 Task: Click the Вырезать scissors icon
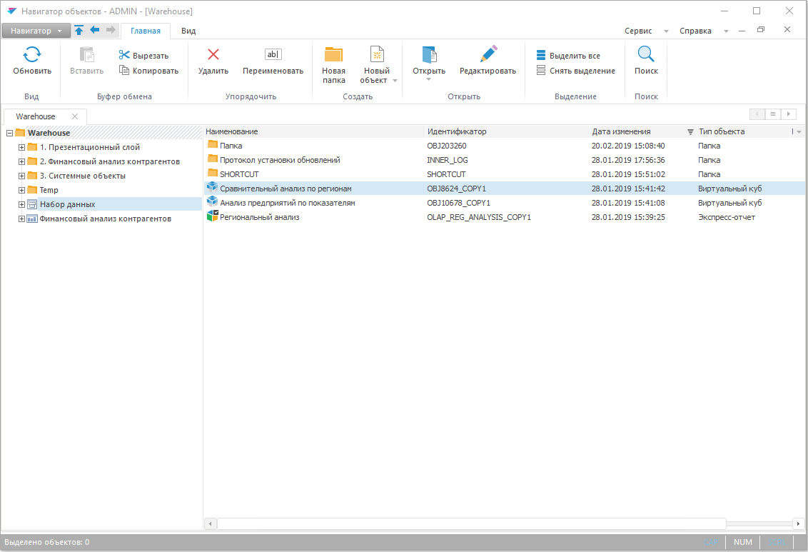(x=124, y=56)
